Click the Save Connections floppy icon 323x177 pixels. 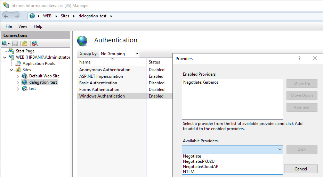tap(15, 43)
